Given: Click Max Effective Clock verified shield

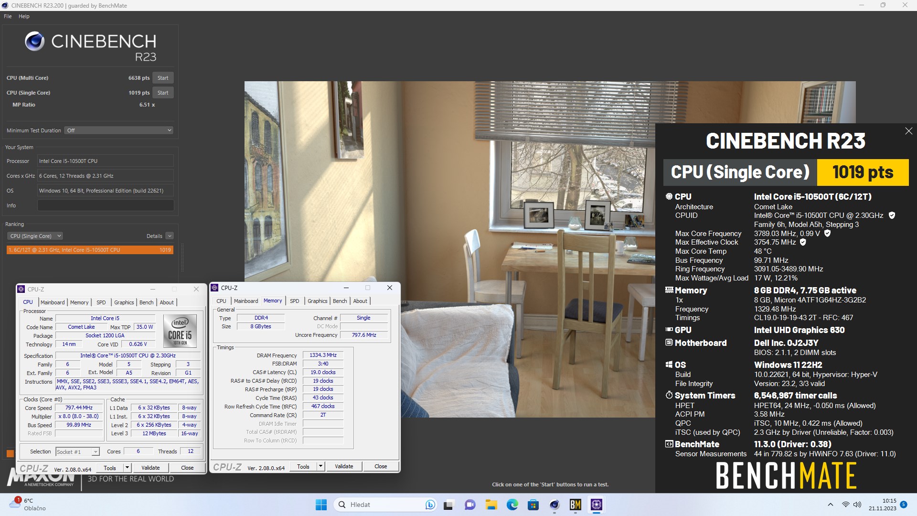Looking at the screenshot, I should tap(803, 242).
